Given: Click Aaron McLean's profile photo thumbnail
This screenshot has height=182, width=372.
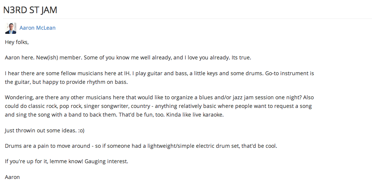Looking at the screenshot, I should [x=11, y=28].
